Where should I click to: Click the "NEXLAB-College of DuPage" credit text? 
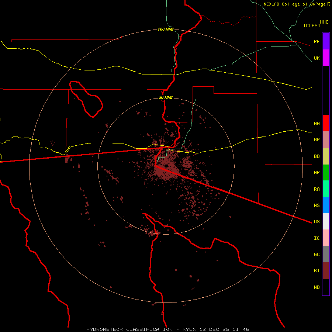294,4
